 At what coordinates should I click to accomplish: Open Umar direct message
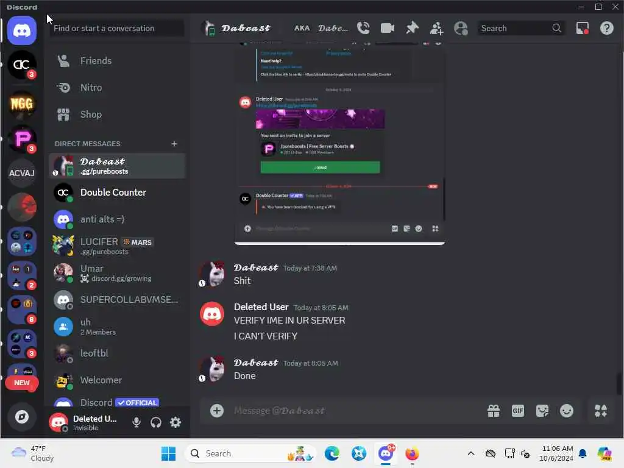117,273
